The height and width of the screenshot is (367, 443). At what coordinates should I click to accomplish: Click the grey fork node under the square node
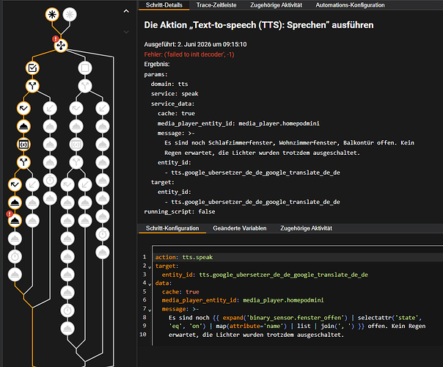[x=85, y=86]
